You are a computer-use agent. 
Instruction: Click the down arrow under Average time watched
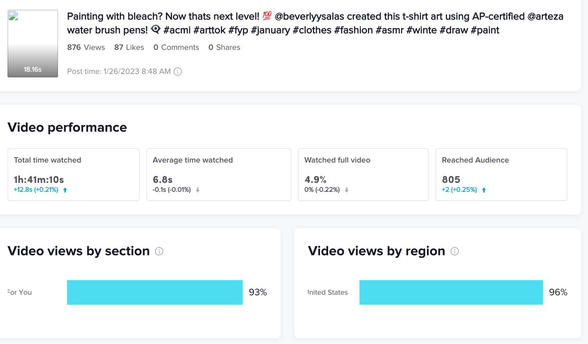tap(198, 190)
